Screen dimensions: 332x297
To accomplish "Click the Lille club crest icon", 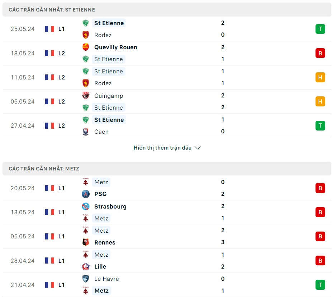I will 85,266.
